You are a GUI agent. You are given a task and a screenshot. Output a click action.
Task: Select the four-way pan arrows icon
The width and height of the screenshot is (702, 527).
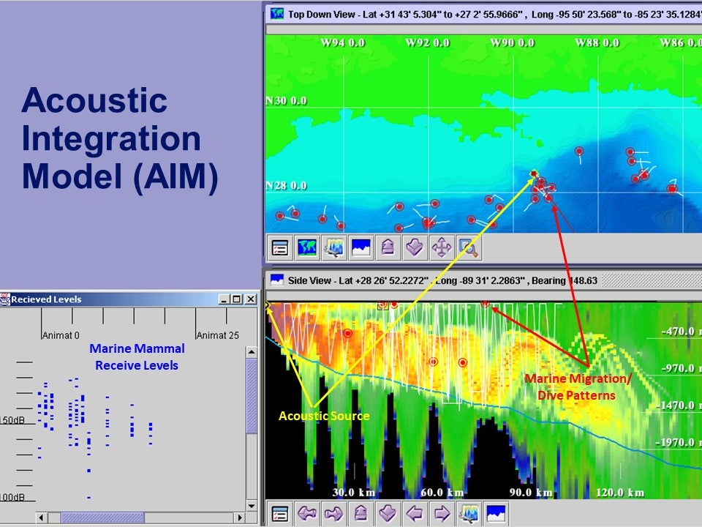[x=442, y=248]
